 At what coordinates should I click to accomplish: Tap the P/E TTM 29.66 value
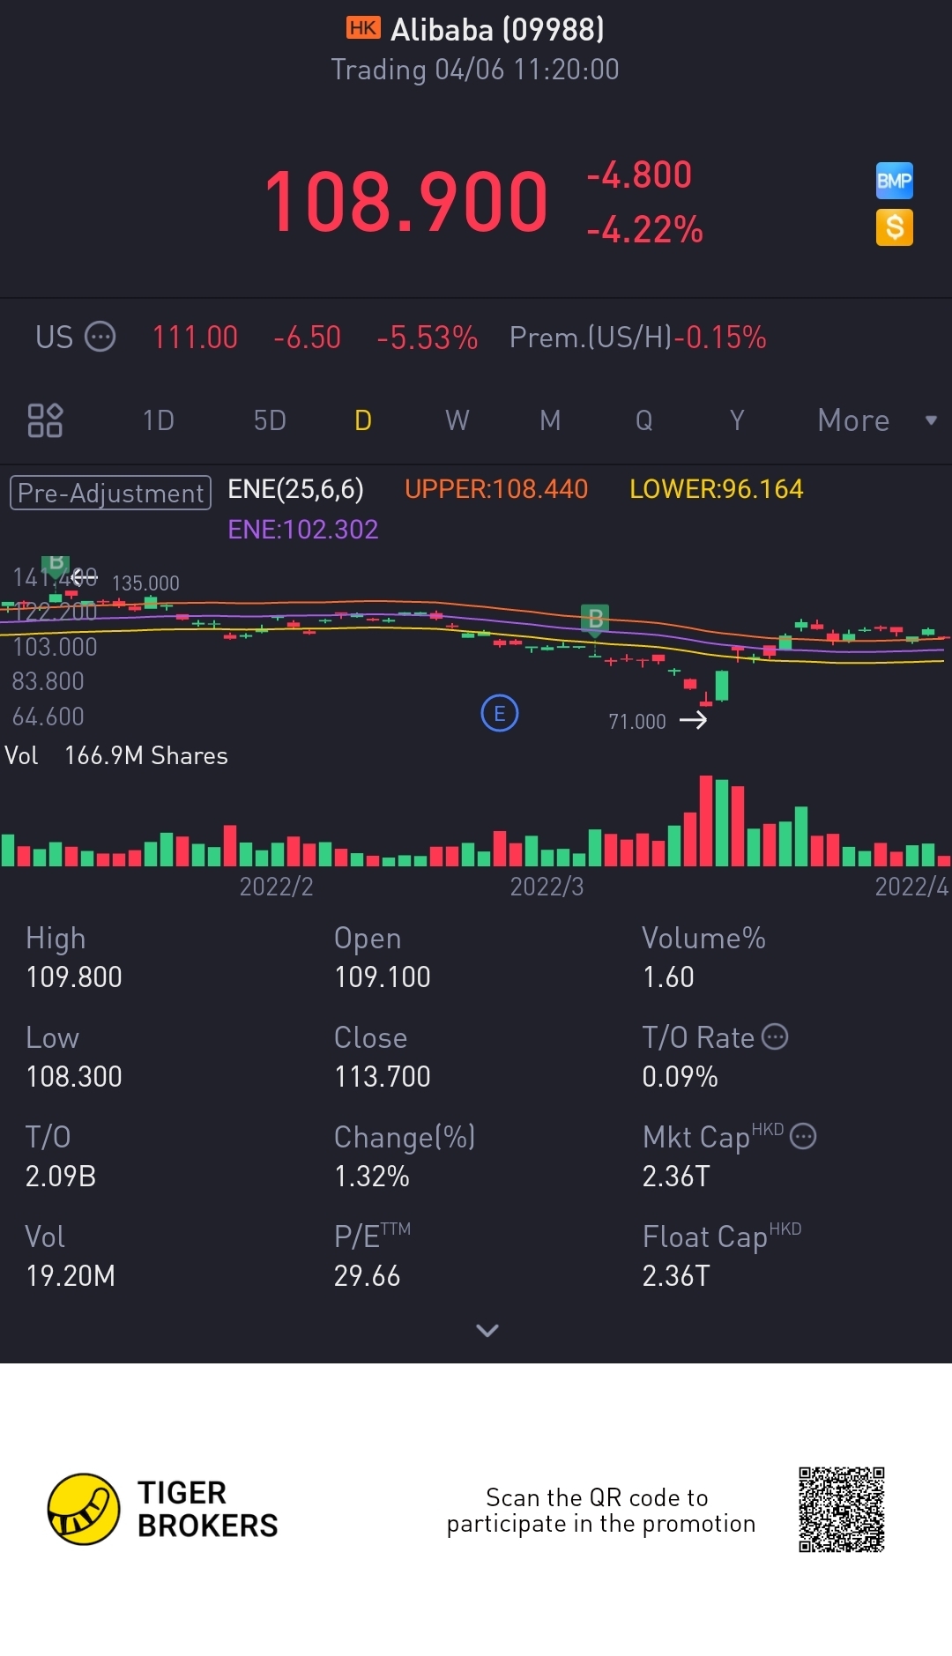tap(368, 1275)
